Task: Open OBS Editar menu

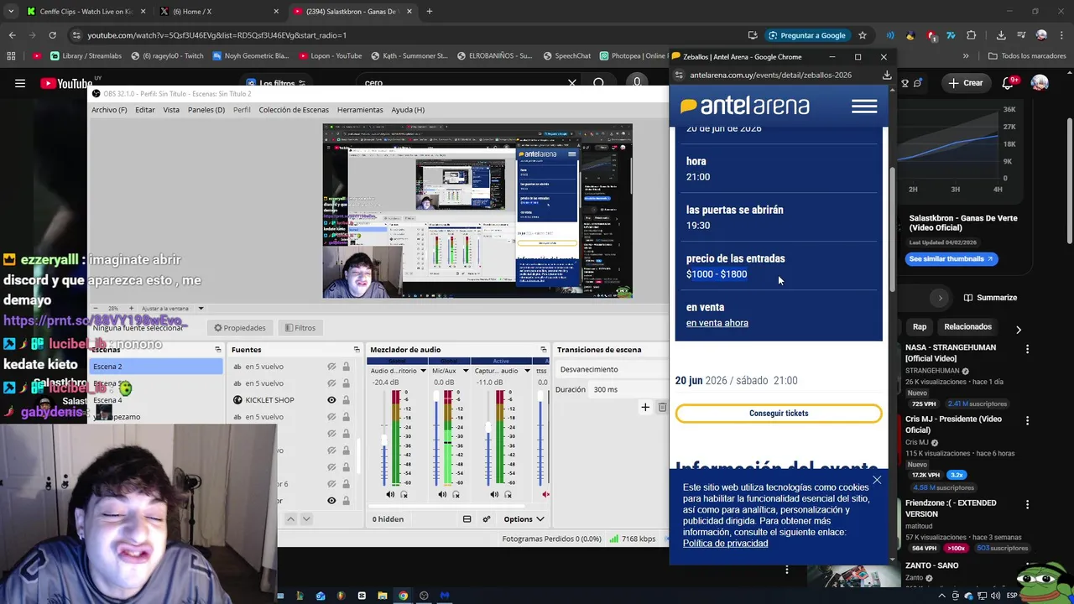Action: click(x=145, y=110)
